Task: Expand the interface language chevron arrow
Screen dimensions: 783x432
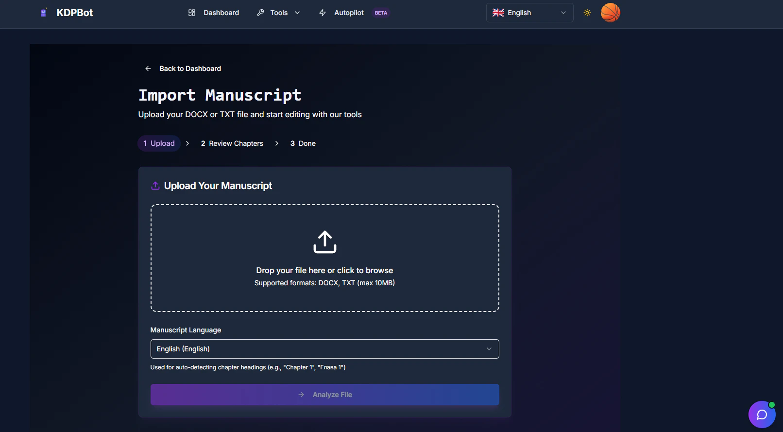Action: pyautogui.click(x=563, y=13)
